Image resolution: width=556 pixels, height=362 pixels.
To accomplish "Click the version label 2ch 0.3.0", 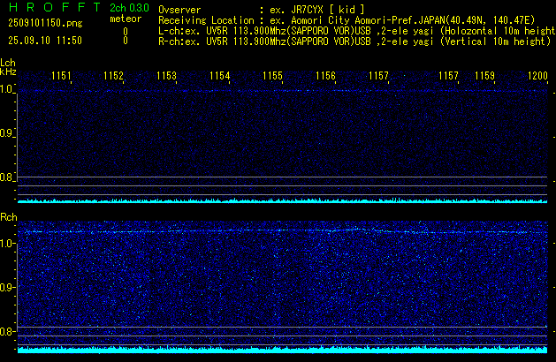I will [x=129, y=8].
